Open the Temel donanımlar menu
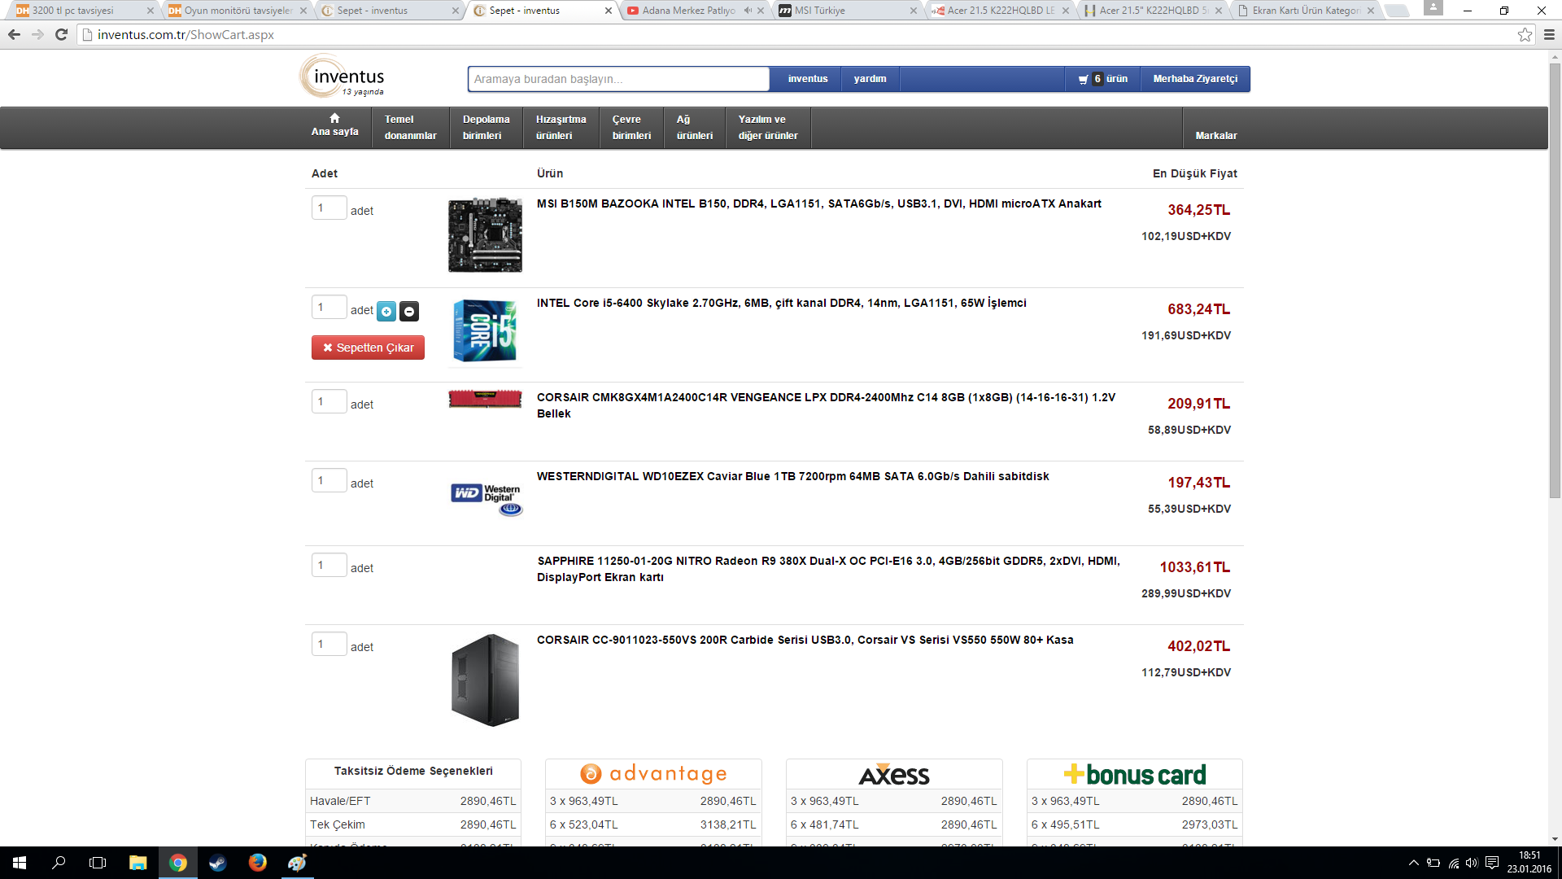This screenshot has width=1562, height=879. coord(410,128)
